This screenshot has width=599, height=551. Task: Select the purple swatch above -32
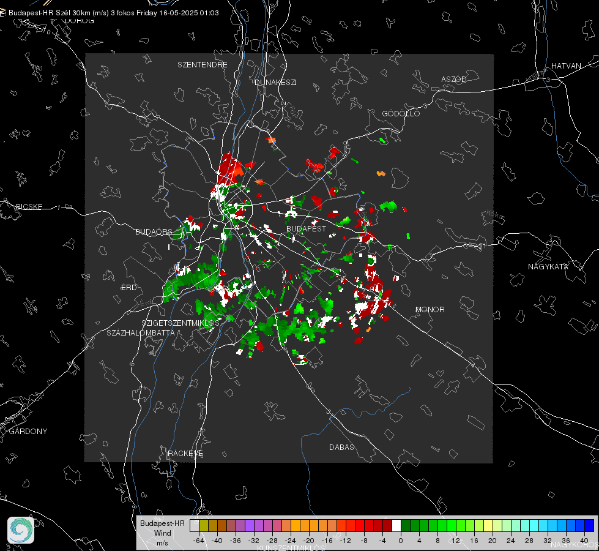250,525
